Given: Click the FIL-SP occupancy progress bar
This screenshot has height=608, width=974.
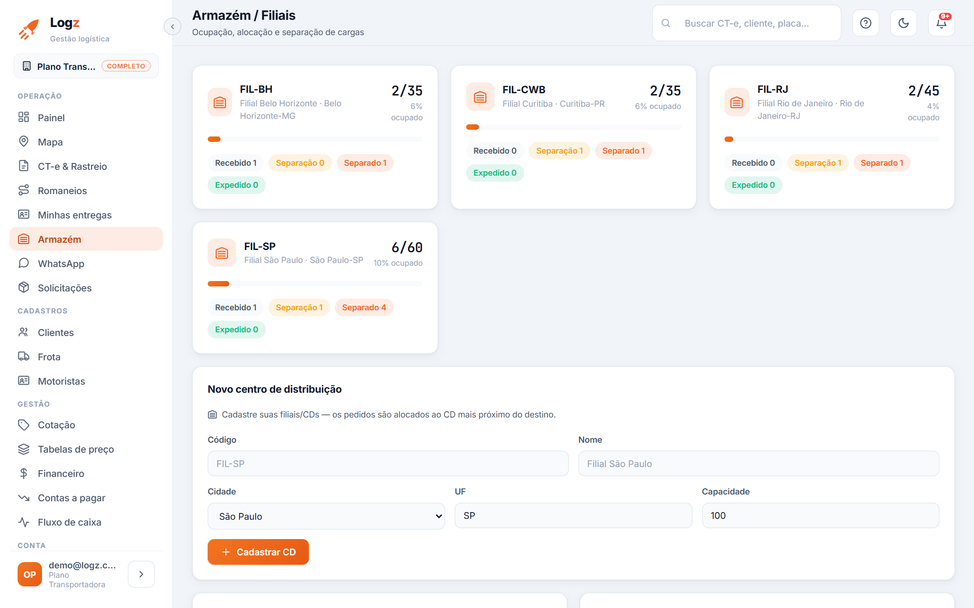Looking at the screenshot, I should 315,284.
